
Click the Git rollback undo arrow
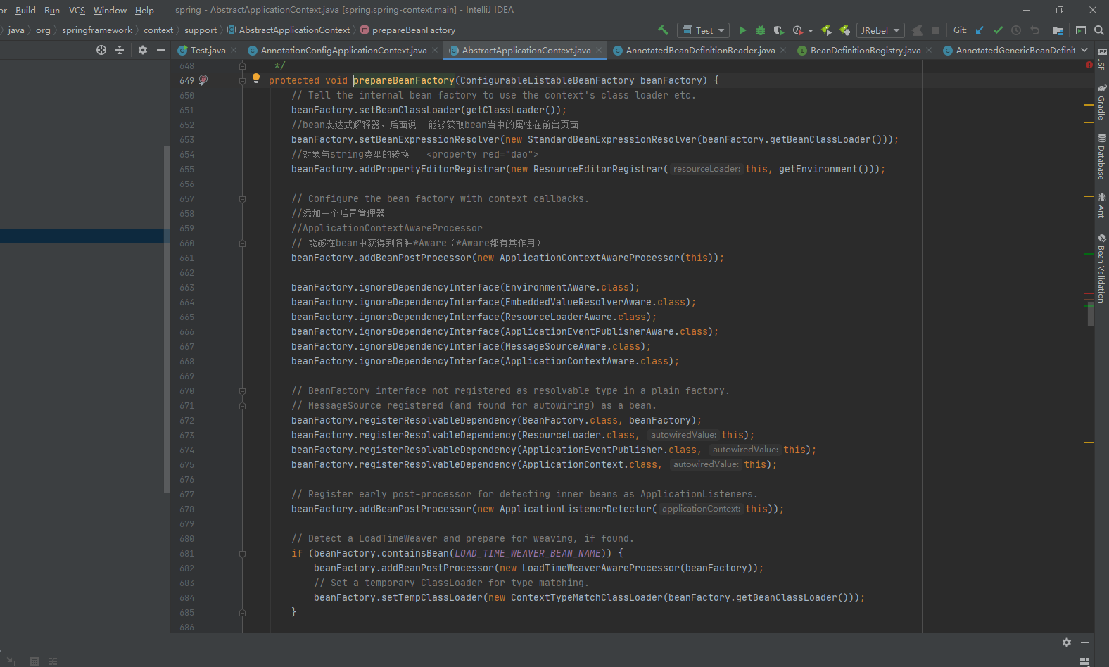click(1034, 30)
